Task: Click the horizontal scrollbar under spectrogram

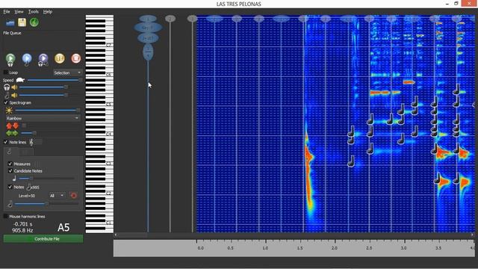Action: coord(294,235)
